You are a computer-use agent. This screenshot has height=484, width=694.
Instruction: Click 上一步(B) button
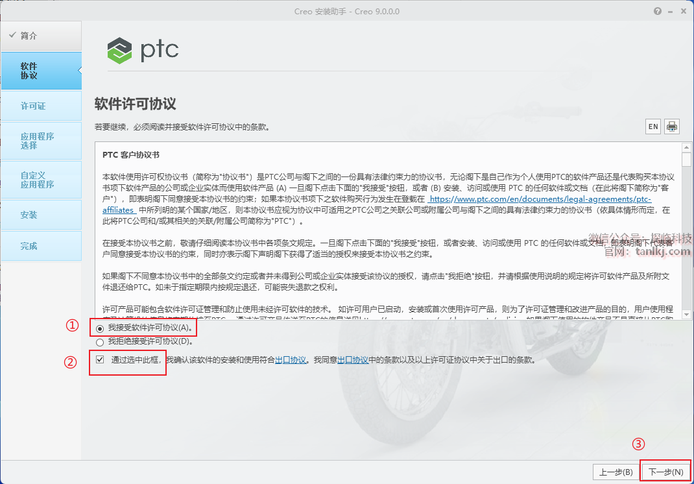[x=616, y=472]
